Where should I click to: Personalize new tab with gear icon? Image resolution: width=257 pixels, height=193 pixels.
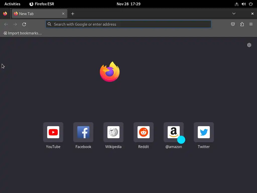coord(249,45)
